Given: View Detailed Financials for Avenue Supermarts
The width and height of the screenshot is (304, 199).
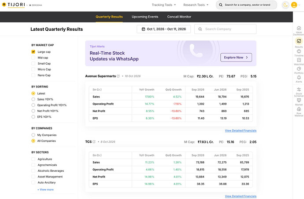Looking at the screenshot, I should point(241,130).
